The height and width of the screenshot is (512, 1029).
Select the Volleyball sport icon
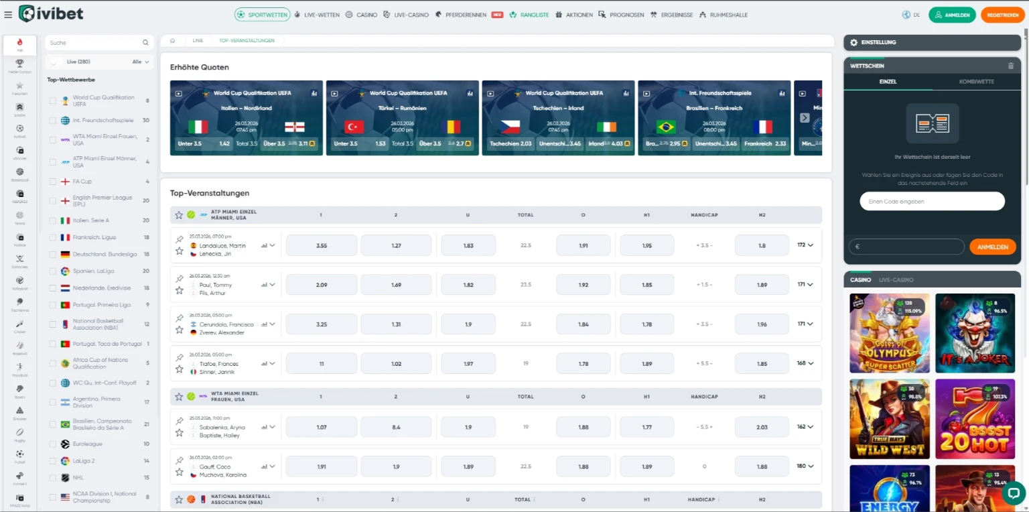[x=19, y=279]
